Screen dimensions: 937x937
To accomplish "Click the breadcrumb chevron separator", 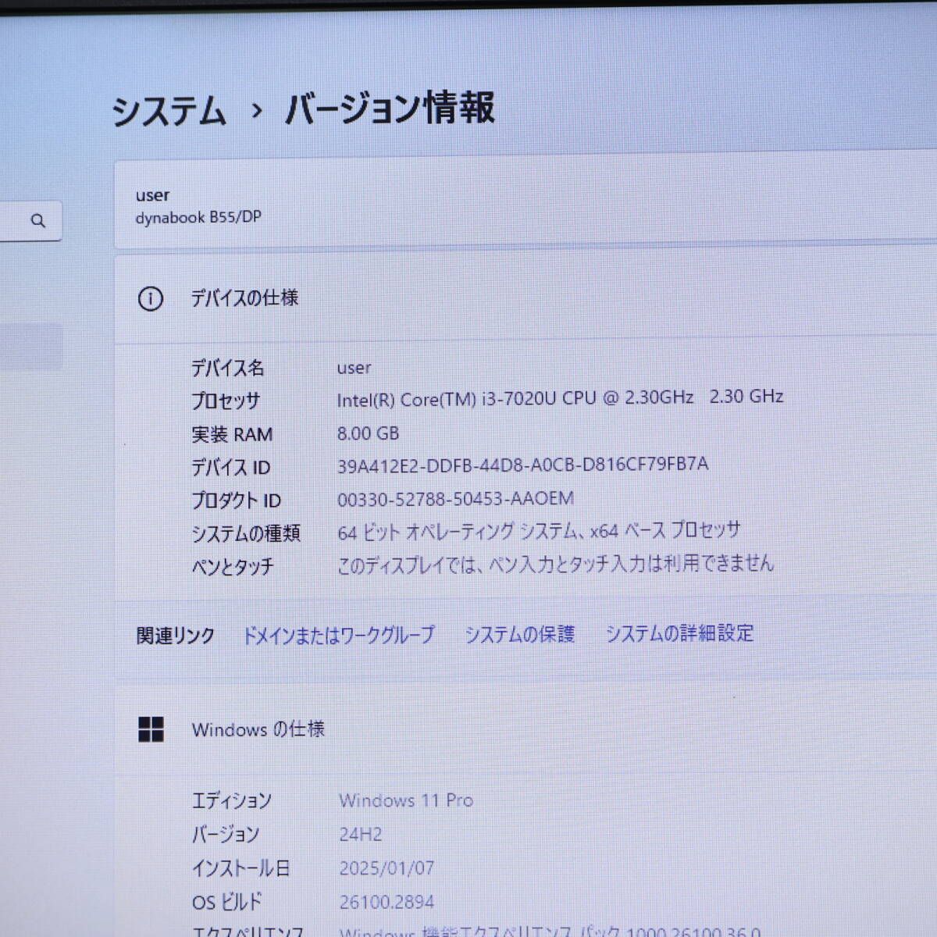I will (256, 111).
